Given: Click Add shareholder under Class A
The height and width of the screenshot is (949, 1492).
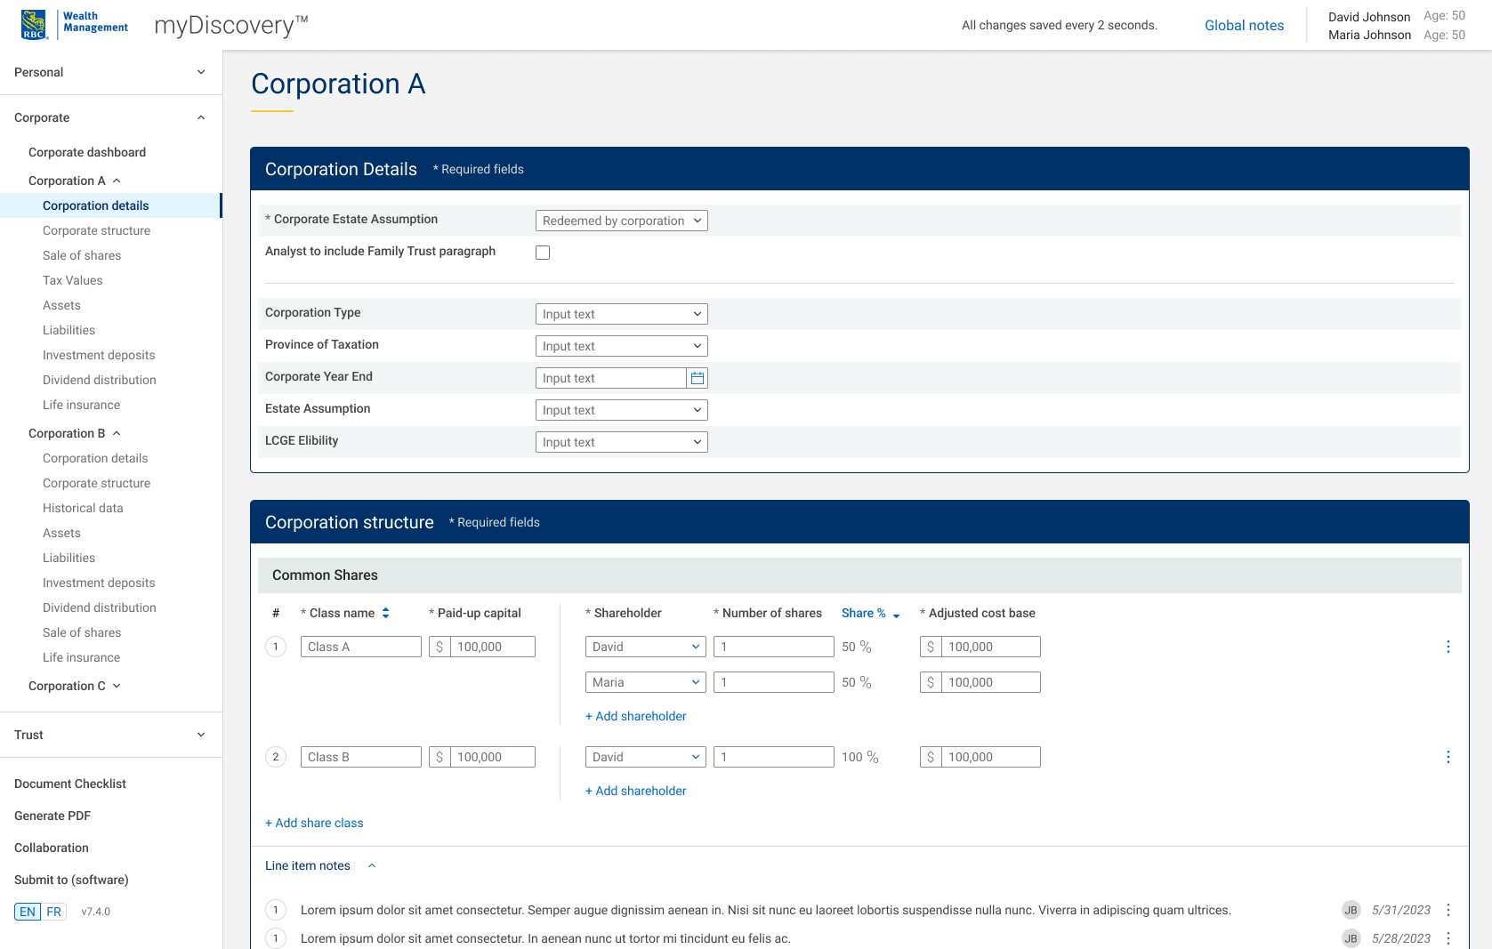Looking at the screenshot, I should [x=636, y=716].
